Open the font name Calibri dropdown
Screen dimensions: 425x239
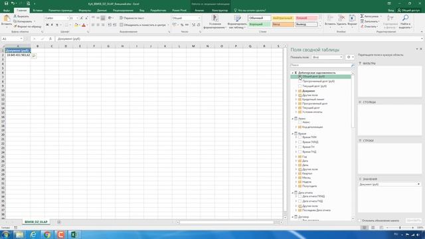point(68,18)
